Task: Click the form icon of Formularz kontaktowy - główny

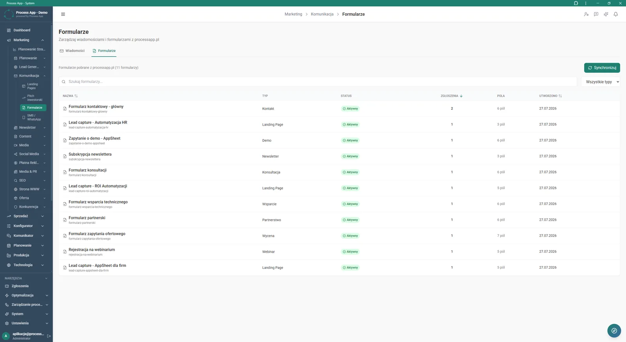Action: click(65, 109)
